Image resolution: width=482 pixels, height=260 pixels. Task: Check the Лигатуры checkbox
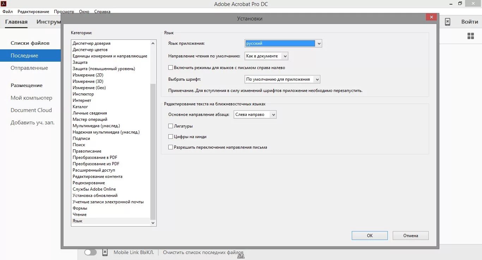(x=171, y=126)
